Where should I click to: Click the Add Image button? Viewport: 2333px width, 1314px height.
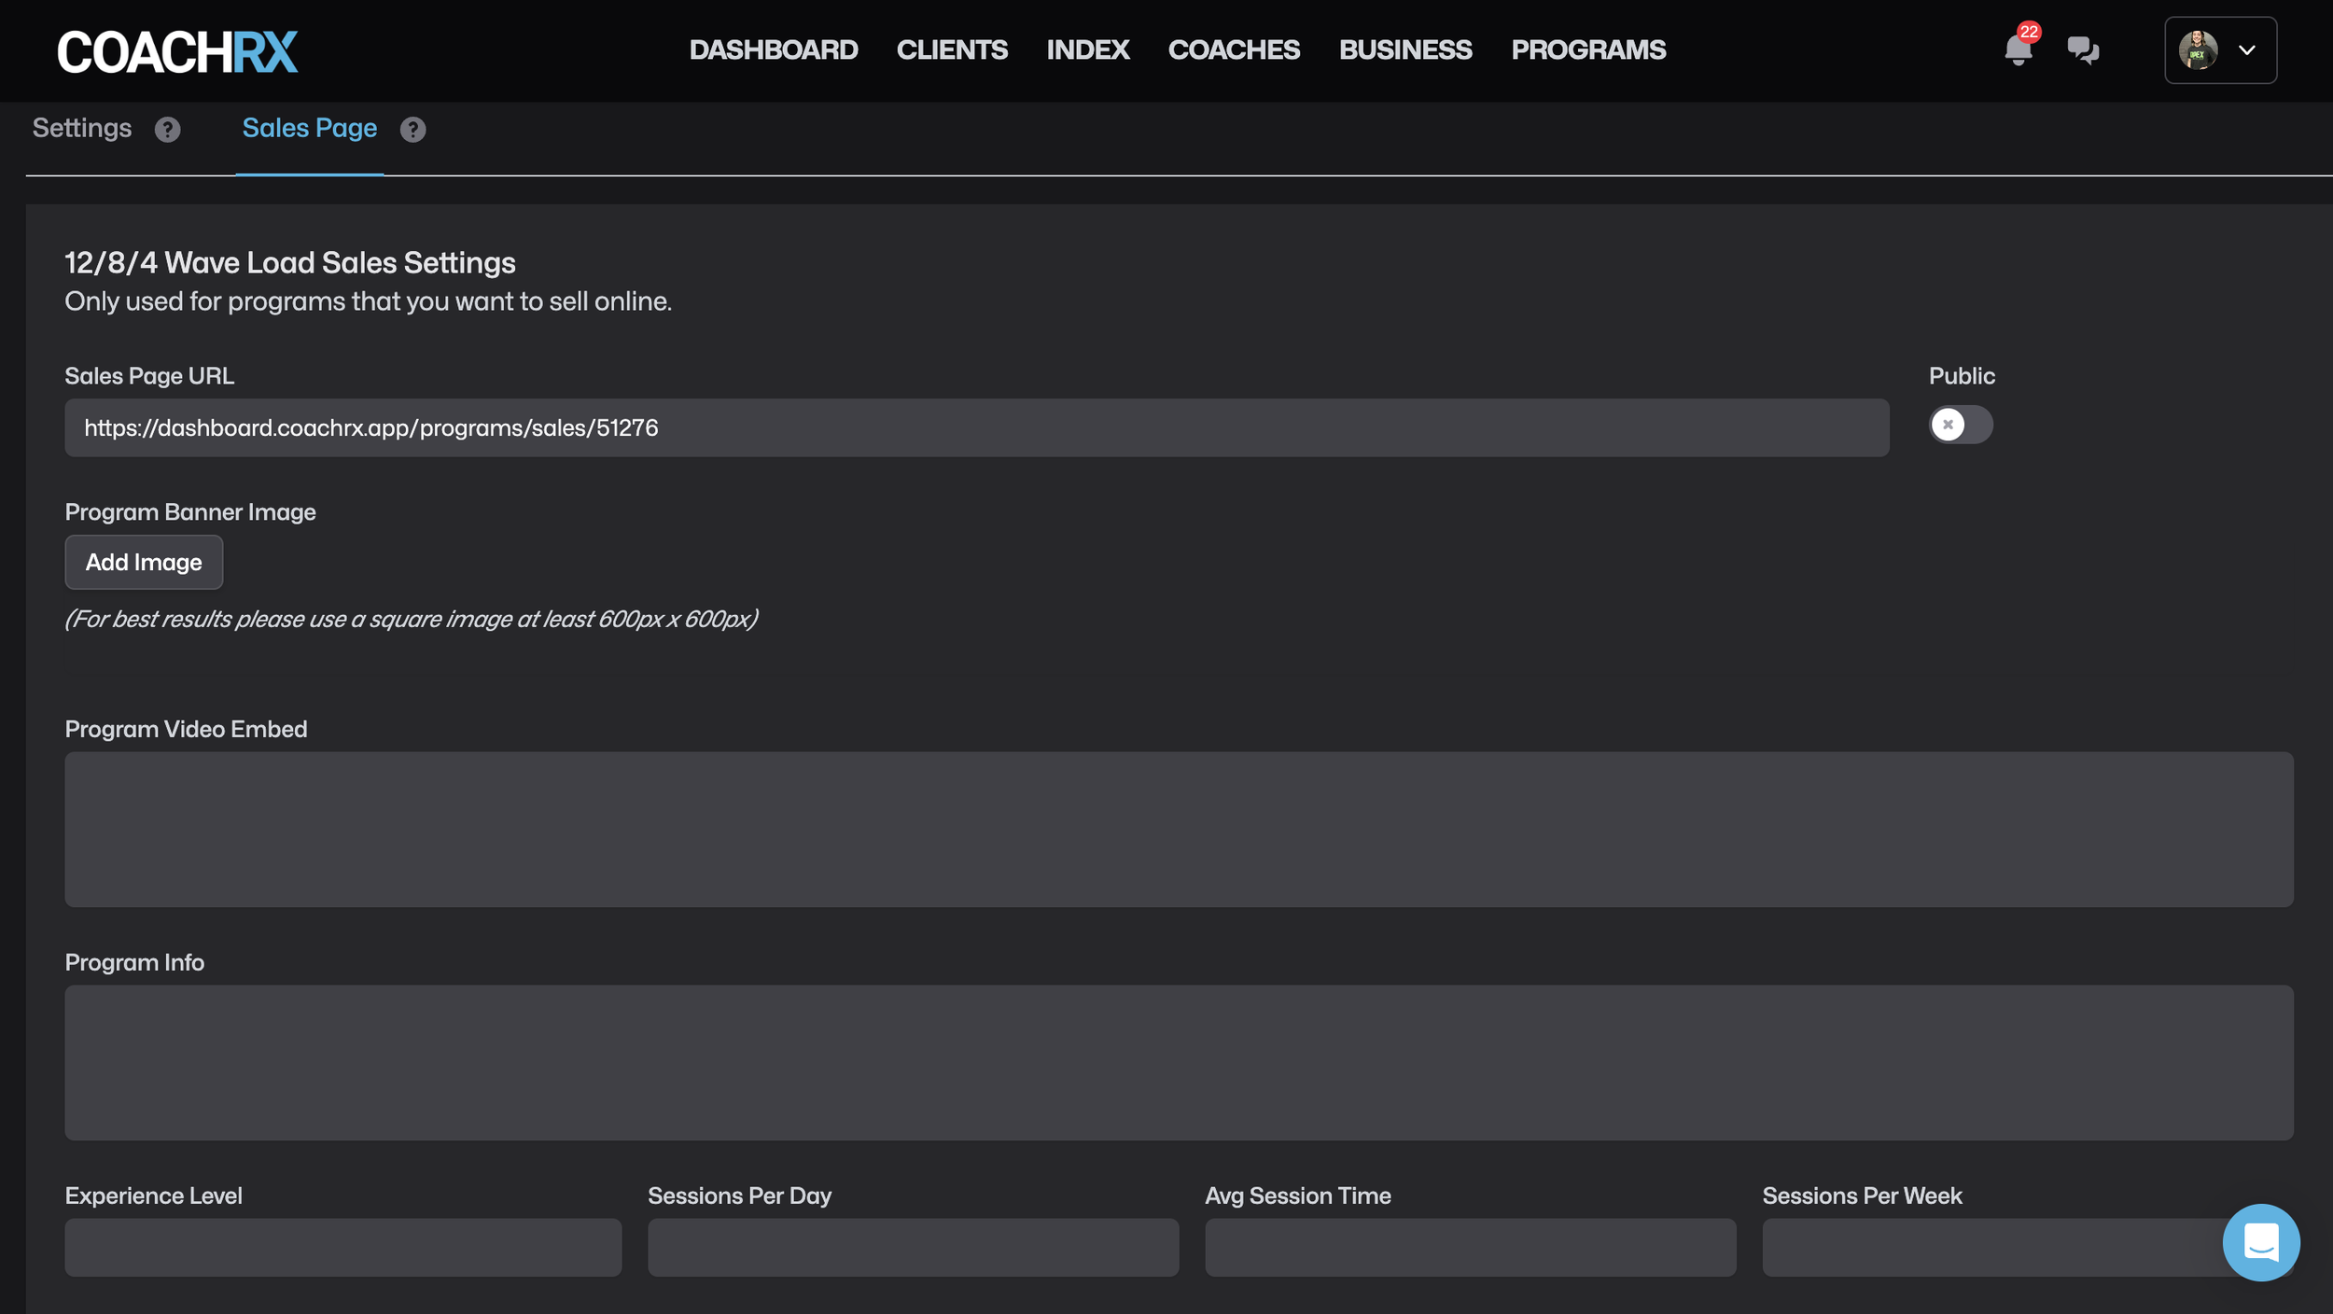click(144, 562)
